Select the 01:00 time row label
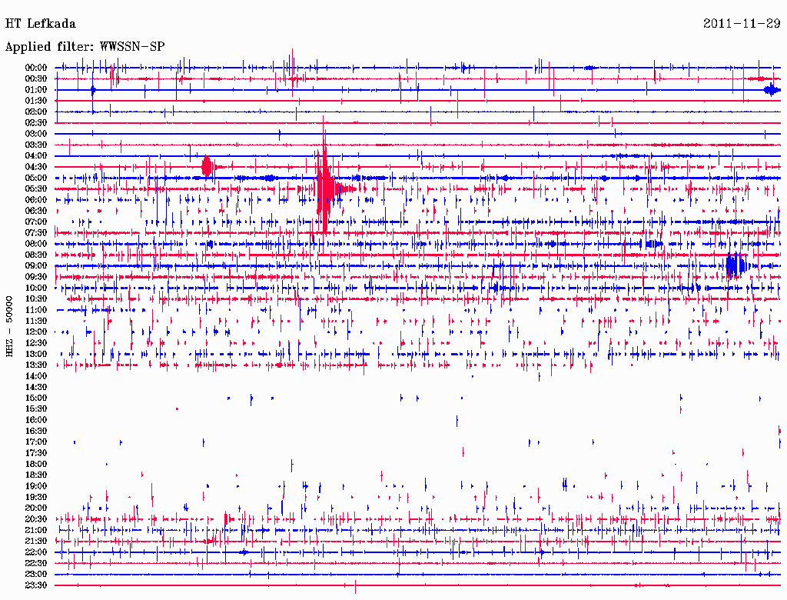The height and width of the screenshot is (600, 787). 36,90
